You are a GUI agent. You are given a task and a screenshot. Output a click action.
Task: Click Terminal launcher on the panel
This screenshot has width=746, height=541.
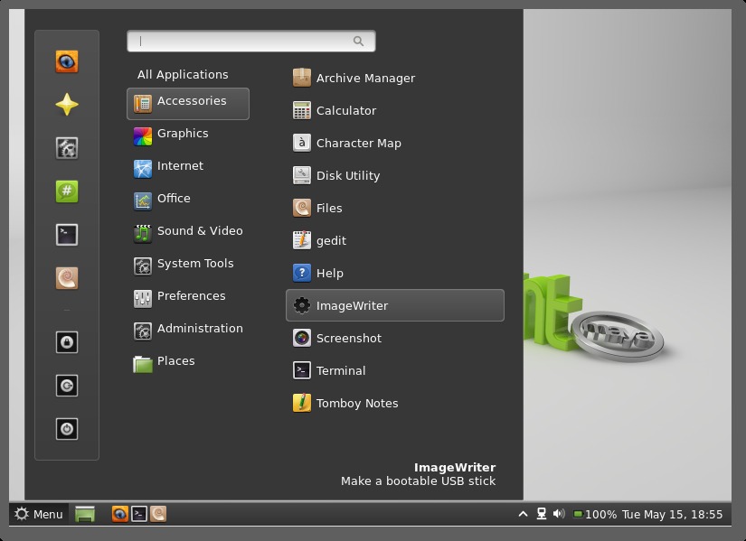point(139,514)
